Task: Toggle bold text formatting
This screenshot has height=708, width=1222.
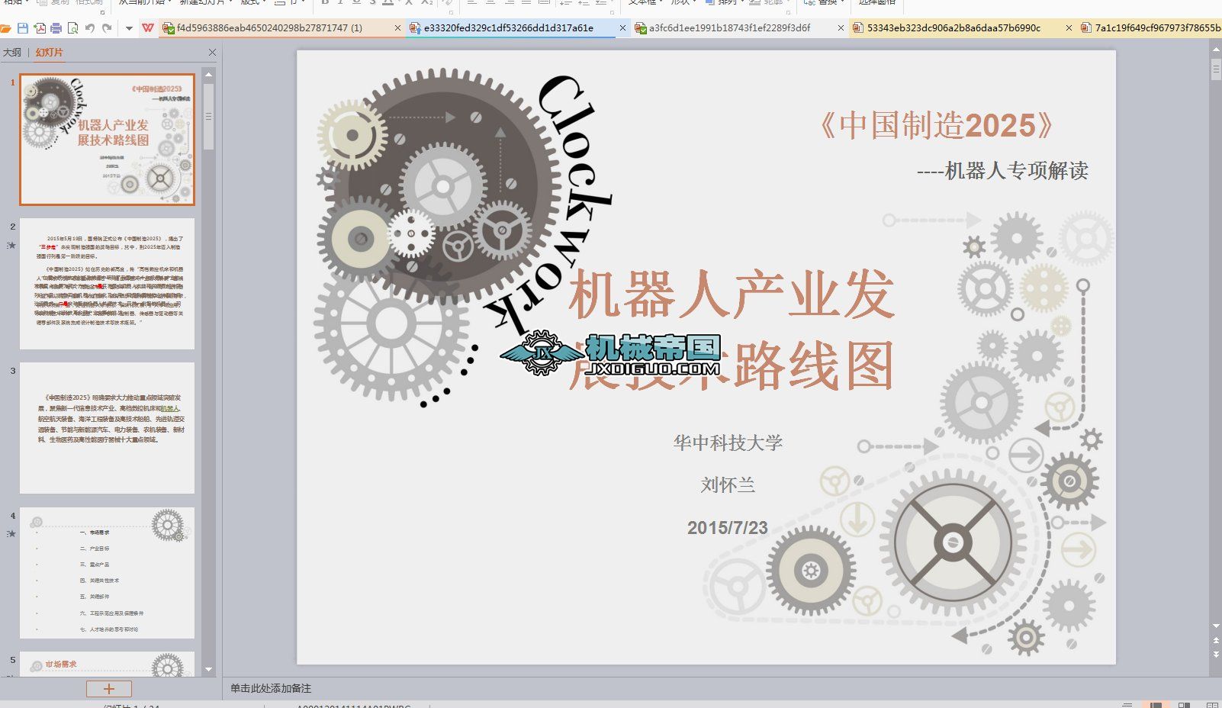Action: pyautogui.click(x=323, y=4)
